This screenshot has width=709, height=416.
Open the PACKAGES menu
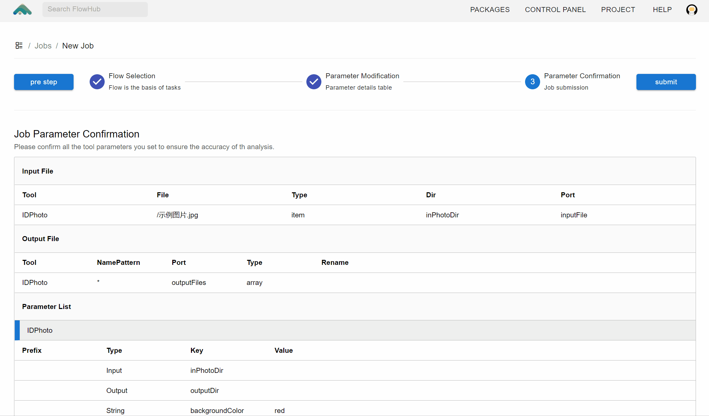(490, 10)
